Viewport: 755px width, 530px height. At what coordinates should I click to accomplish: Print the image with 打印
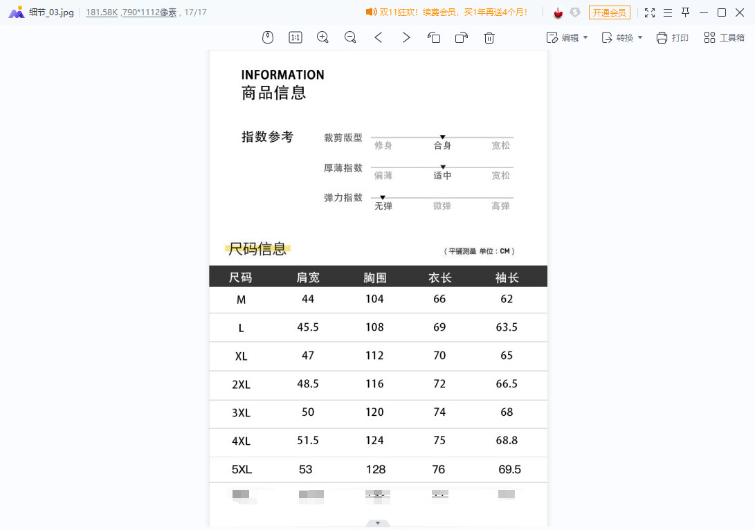coord(672,37)
